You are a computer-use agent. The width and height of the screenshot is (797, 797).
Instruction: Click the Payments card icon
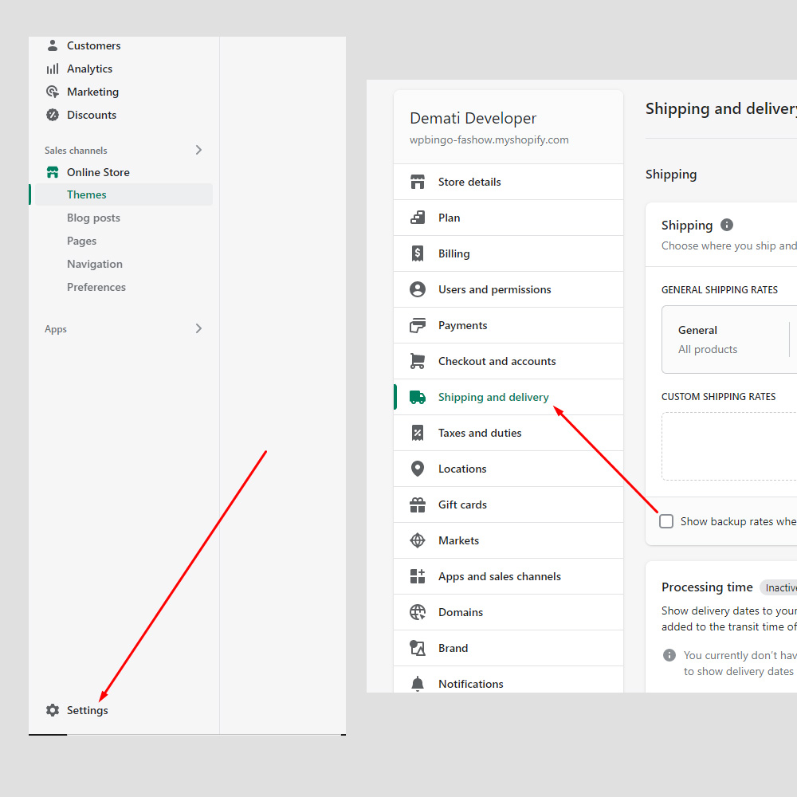tap(418, 325)
